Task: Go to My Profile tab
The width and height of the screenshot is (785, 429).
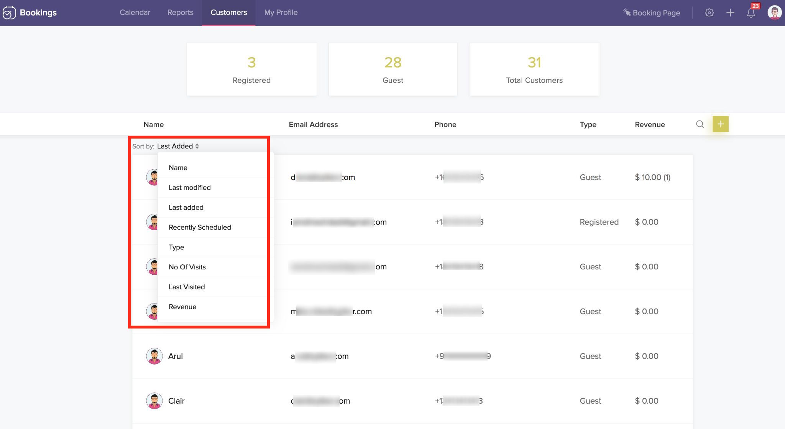Action: coord(281,12)
